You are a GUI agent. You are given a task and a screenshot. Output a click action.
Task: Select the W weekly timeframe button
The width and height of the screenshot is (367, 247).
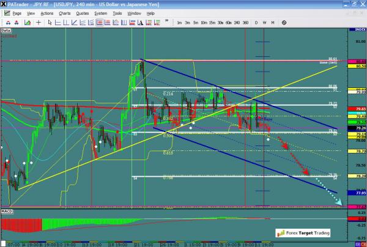pyautogui.click(x=264, y=22)
